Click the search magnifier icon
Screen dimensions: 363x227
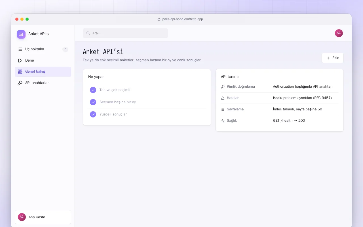pos(88,33)
